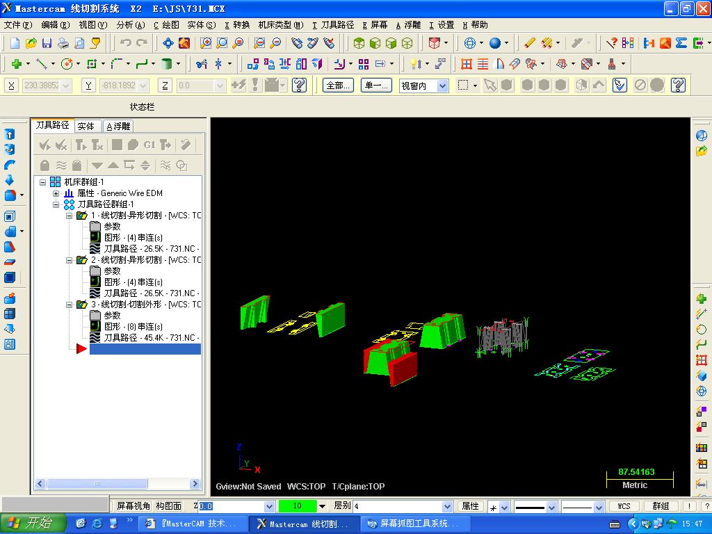
Task: Click the 构图面 button in status bar
Action: (169, 506)
